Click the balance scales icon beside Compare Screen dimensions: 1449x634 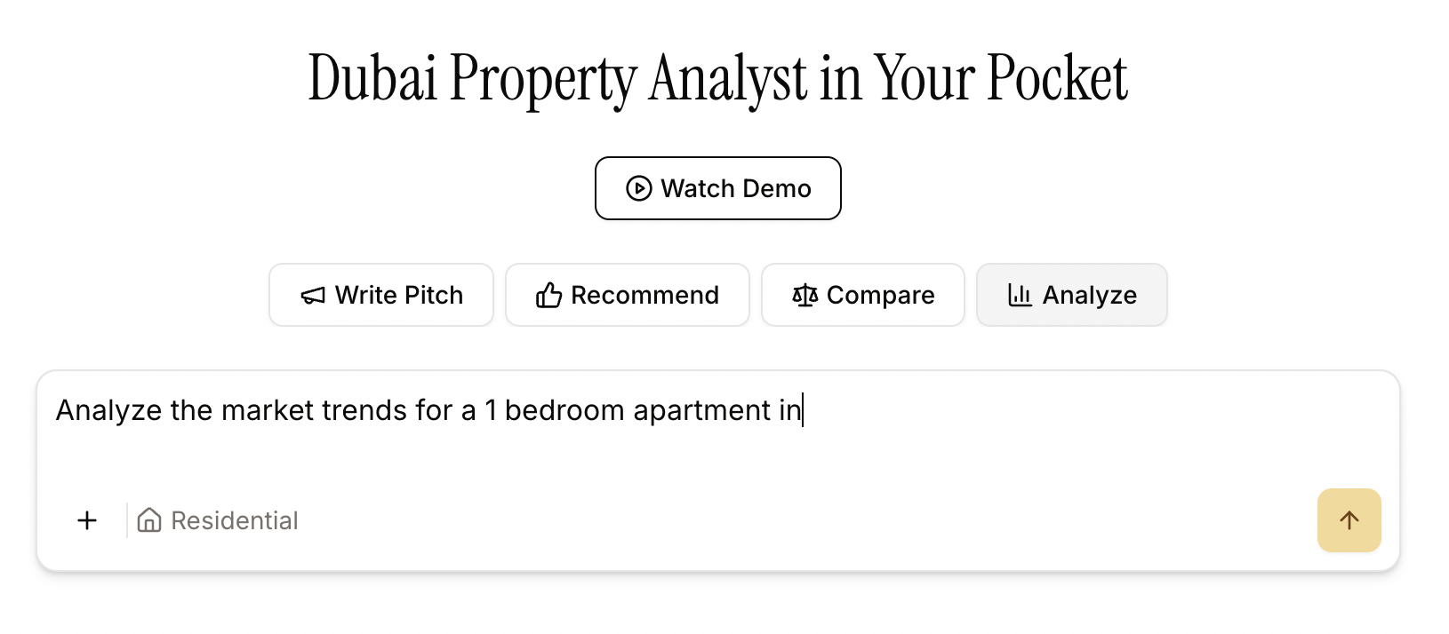click(x=805, y=295)
